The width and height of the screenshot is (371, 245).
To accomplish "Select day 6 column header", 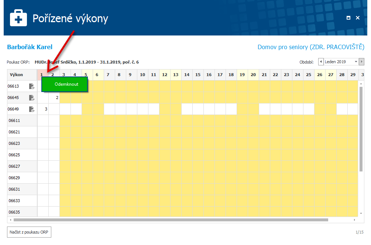I will 99,75.
